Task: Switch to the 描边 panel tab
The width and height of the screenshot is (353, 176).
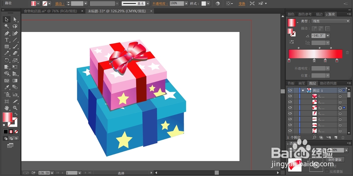Action: (319, 14)
